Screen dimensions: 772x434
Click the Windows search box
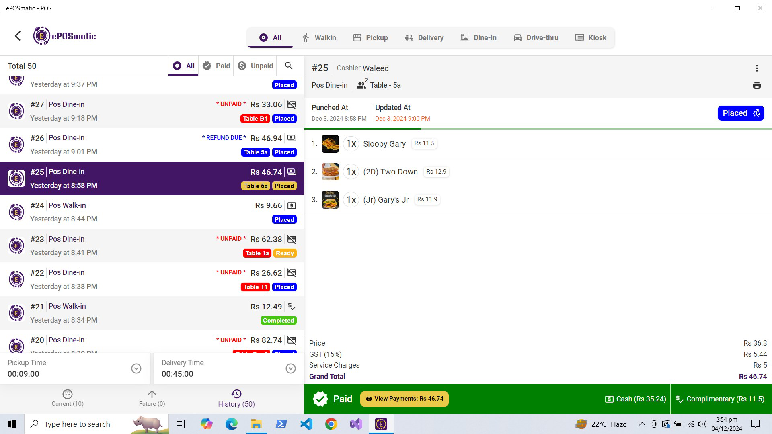point(96,424)
